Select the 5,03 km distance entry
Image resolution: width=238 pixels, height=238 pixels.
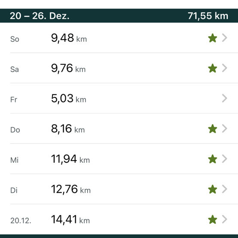(x=69, y=98)
